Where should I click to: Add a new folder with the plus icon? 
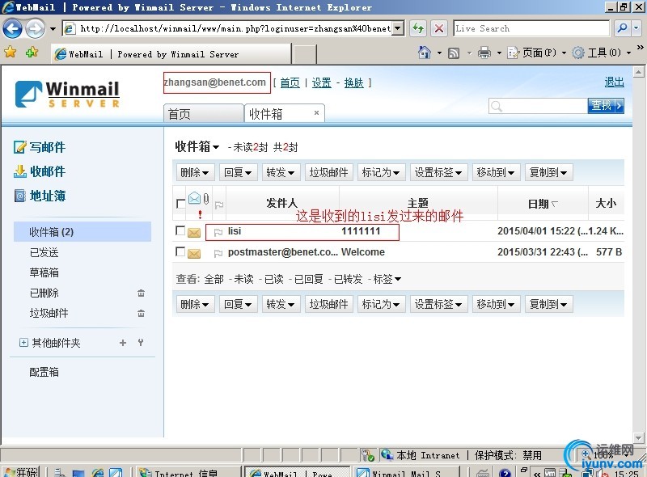123,343
